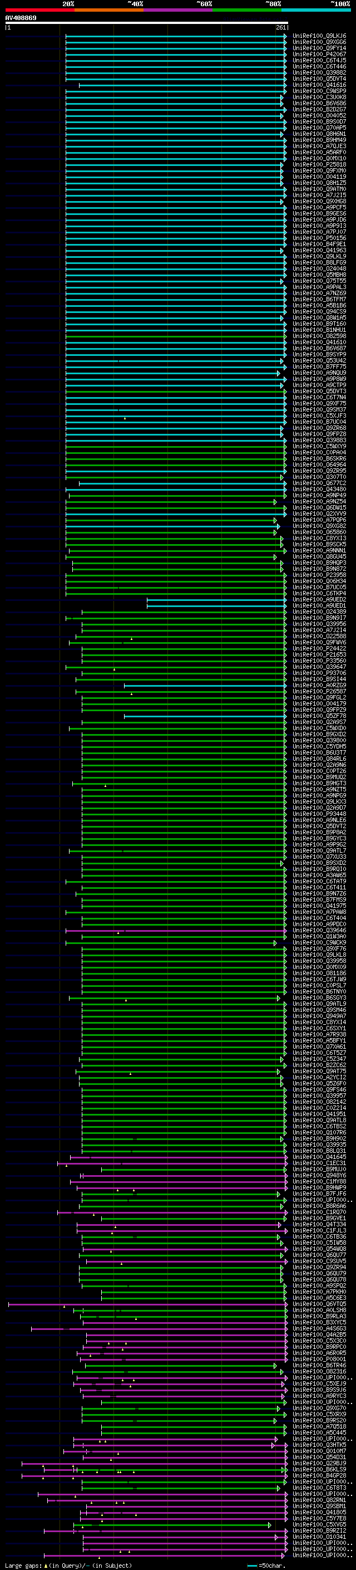Select the UniRef100_Q41975 label
The width and height of the screenshot is (356, 1570).
point(319,906)
